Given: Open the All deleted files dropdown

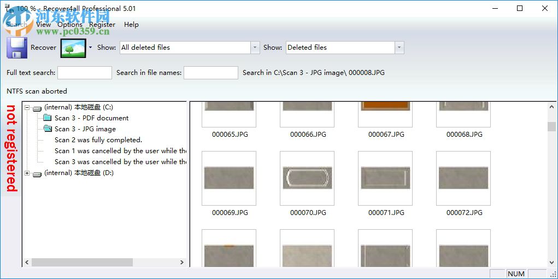Looking at the screenshot, I should coord(255,48).
